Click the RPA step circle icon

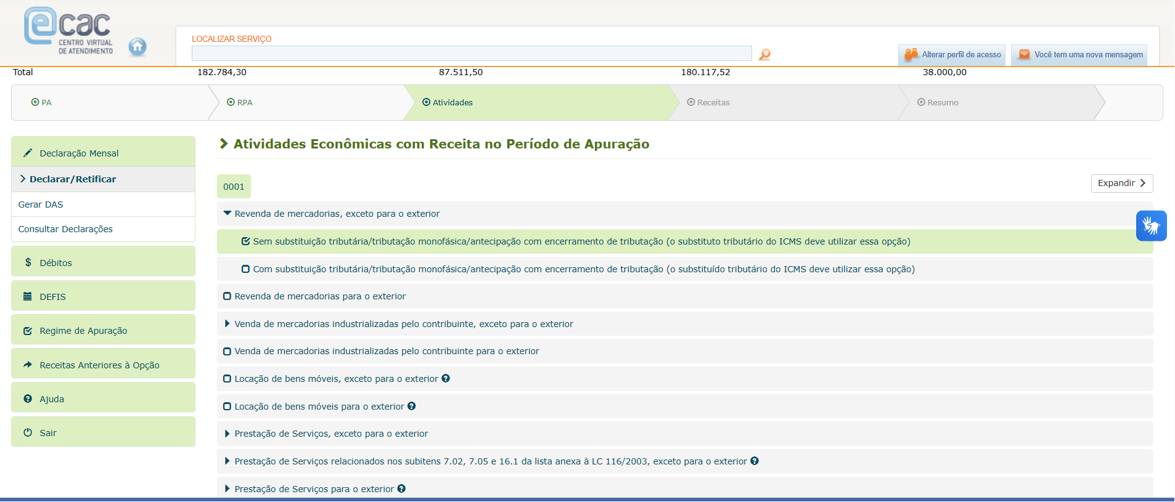(231, 102)
